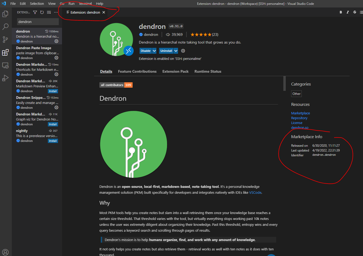Open extensions view more actions menu
Screen dimensions: 363x256
click(56, 12)
